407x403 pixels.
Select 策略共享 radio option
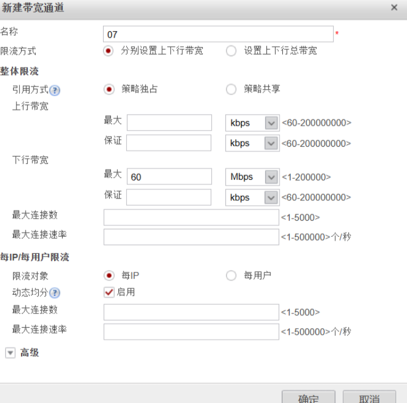pos(231,89)
